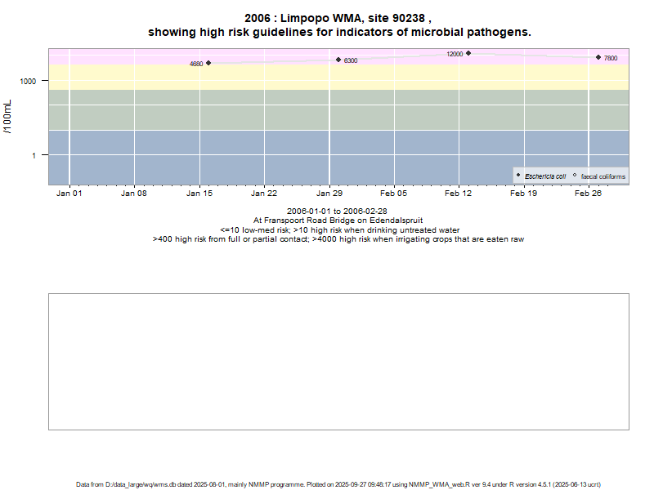Click inside the empty lower panel
This screenshot has width=654, height=490.
tap(338, 361)
